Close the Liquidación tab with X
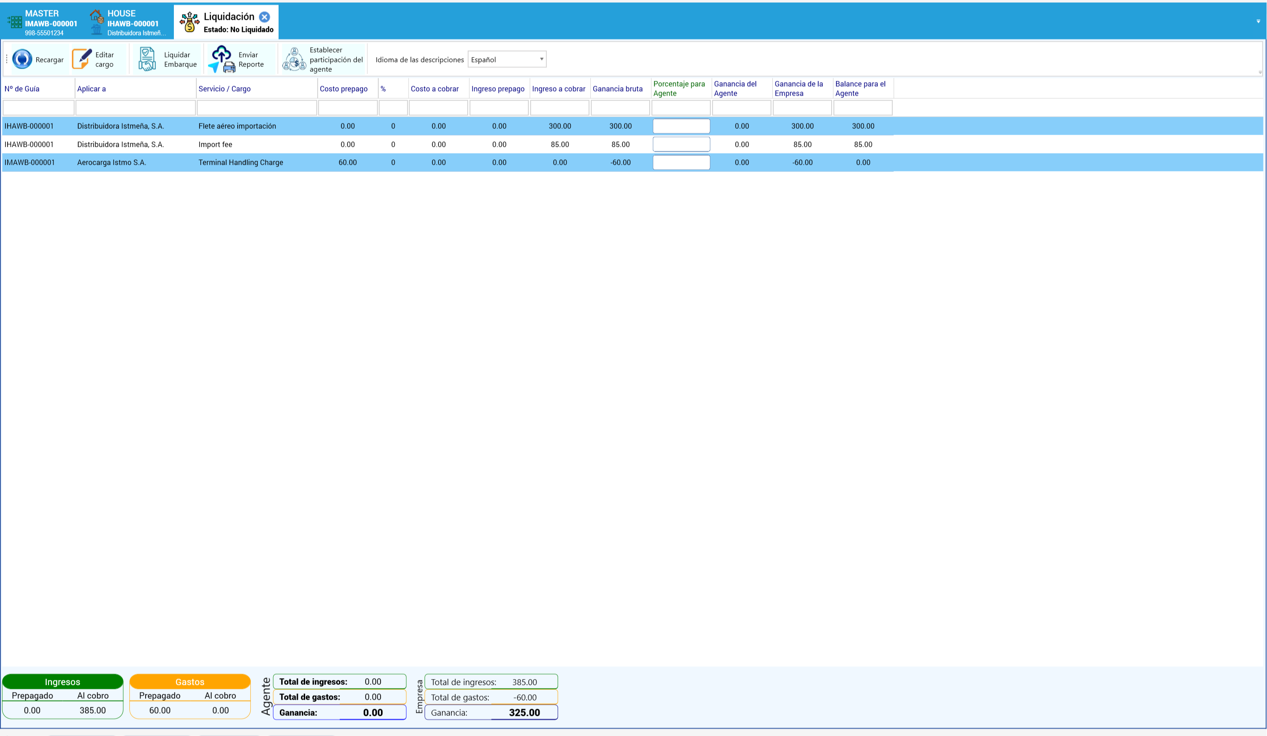1267x736 pixels. (x=265, y=17)
